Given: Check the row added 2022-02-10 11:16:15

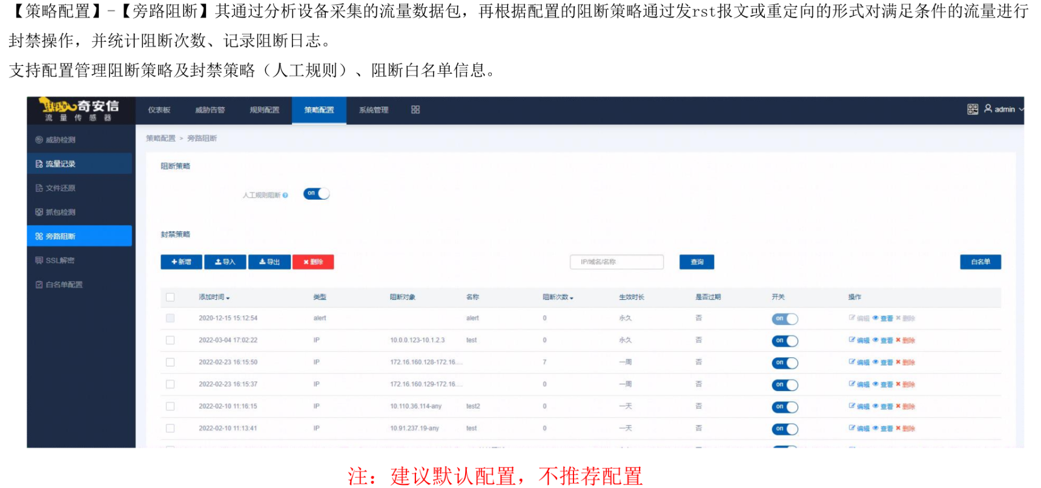Looking at the screenshot, I should [170, 406].
